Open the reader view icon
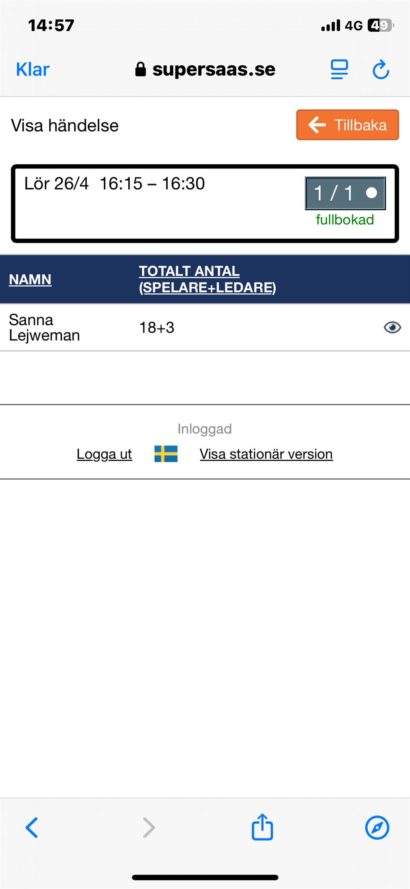Viewport: 410px width, 889px height. pyautogui.click(x=339, y=69)
